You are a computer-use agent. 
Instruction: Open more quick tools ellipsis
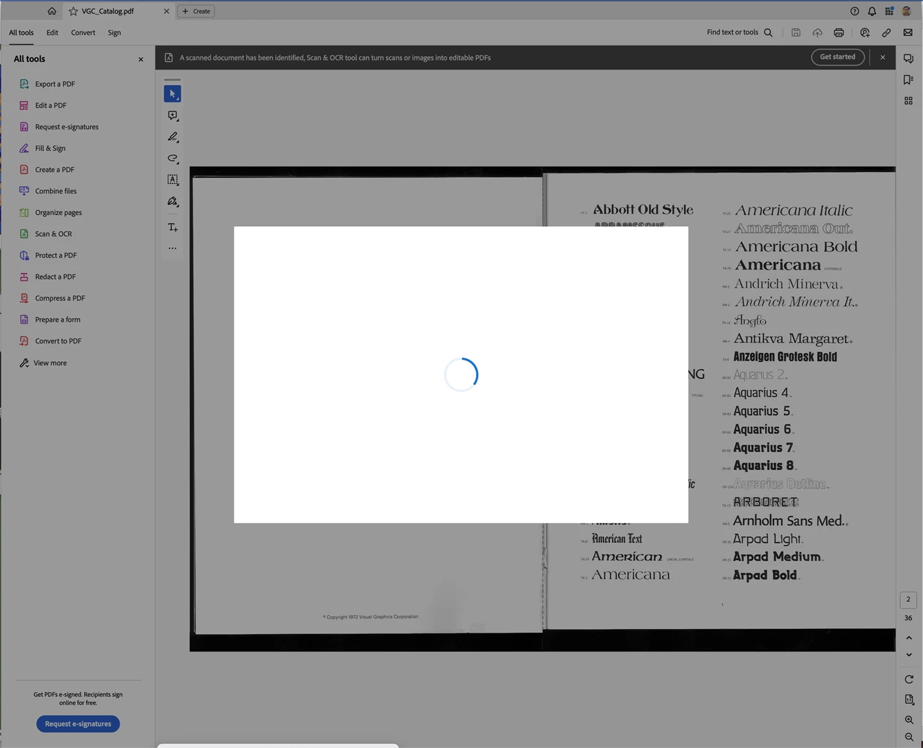(x=172, y=248)
